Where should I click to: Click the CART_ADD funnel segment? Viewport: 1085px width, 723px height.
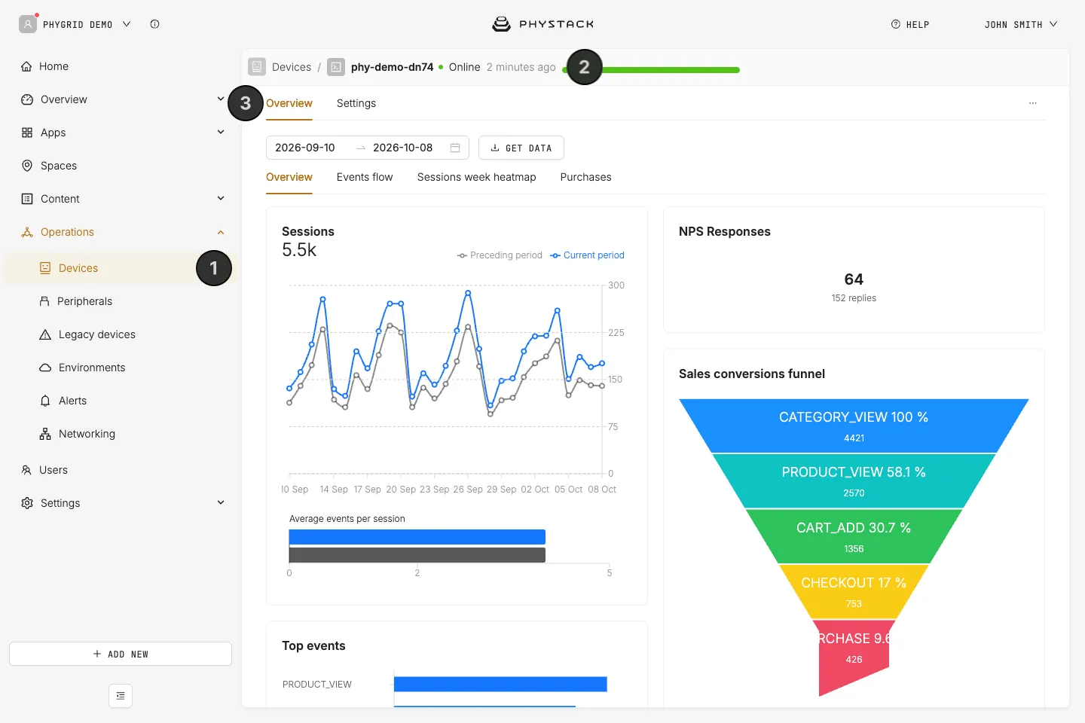click(854, 536)
